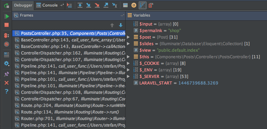Image resolution: width=267 pixels, height=129 pixels.
Task: Click the Evaluate Expression calculator icon
Action: pos(125,6)
